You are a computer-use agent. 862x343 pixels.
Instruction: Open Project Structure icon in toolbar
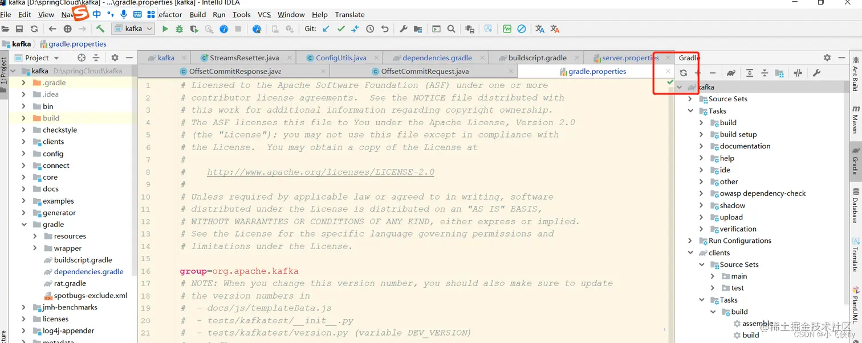418,29
